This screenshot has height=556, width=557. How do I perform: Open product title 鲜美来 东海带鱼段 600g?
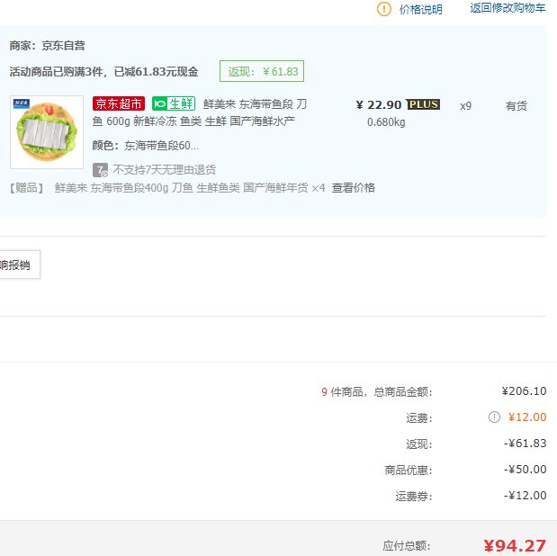[200, 112]
